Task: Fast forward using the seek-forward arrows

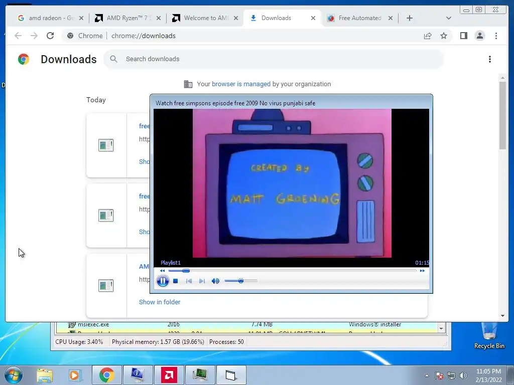Action: tap(422, 271)
